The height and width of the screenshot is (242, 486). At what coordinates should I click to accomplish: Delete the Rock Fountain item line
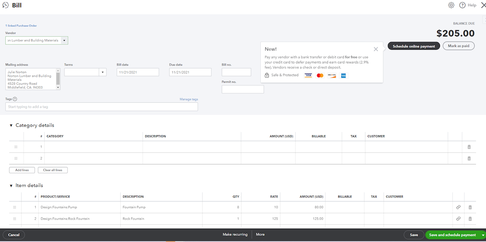coord(470,219)
